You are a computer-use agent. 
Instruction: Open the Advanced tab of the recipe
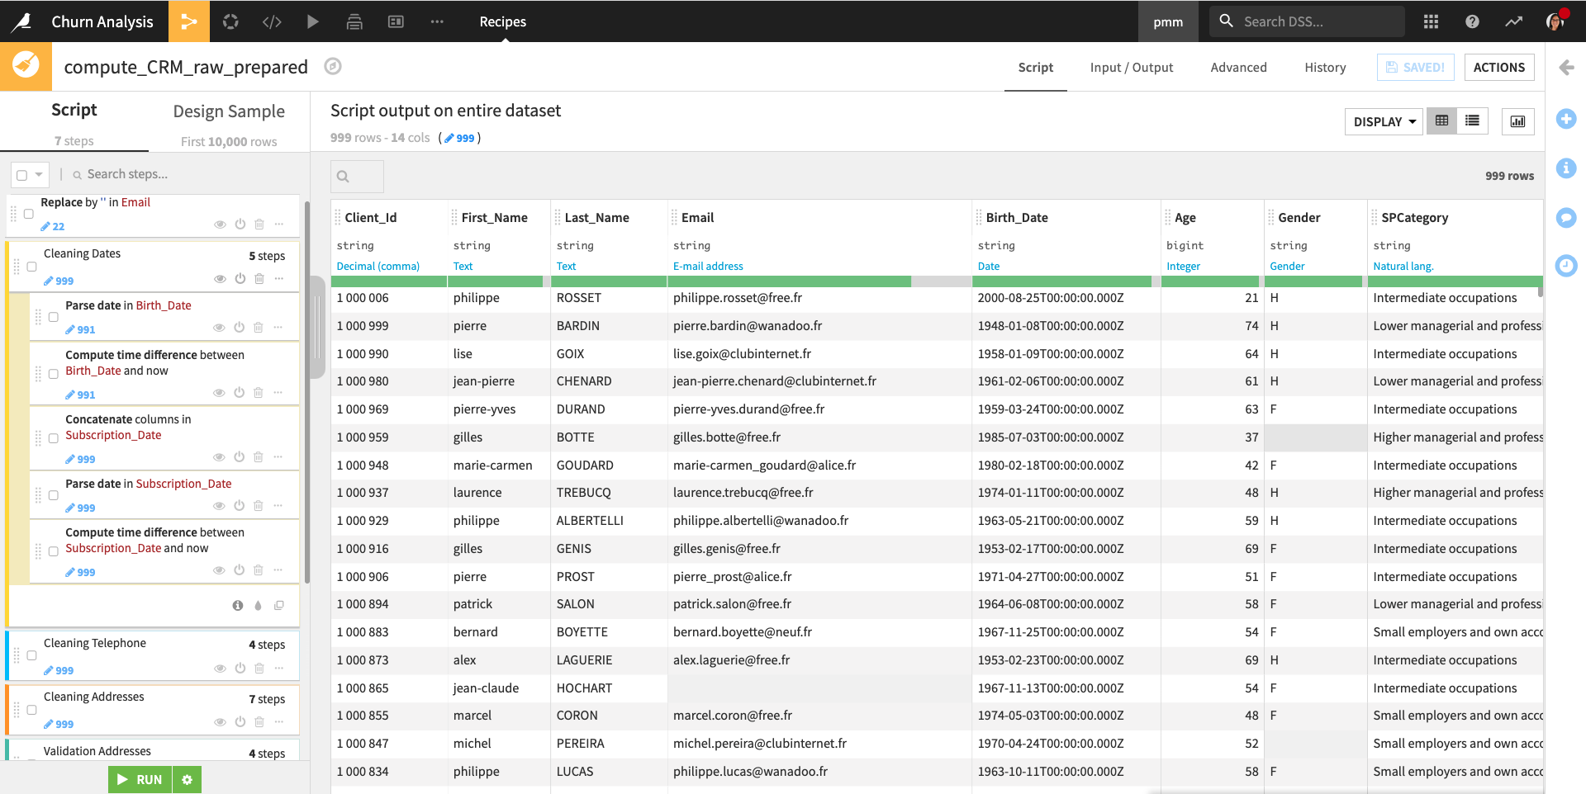point(1238,67)
